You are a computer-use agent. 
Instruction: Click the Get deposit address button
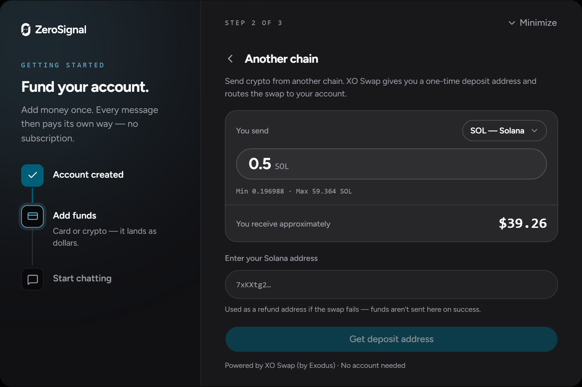pos(391,339)
